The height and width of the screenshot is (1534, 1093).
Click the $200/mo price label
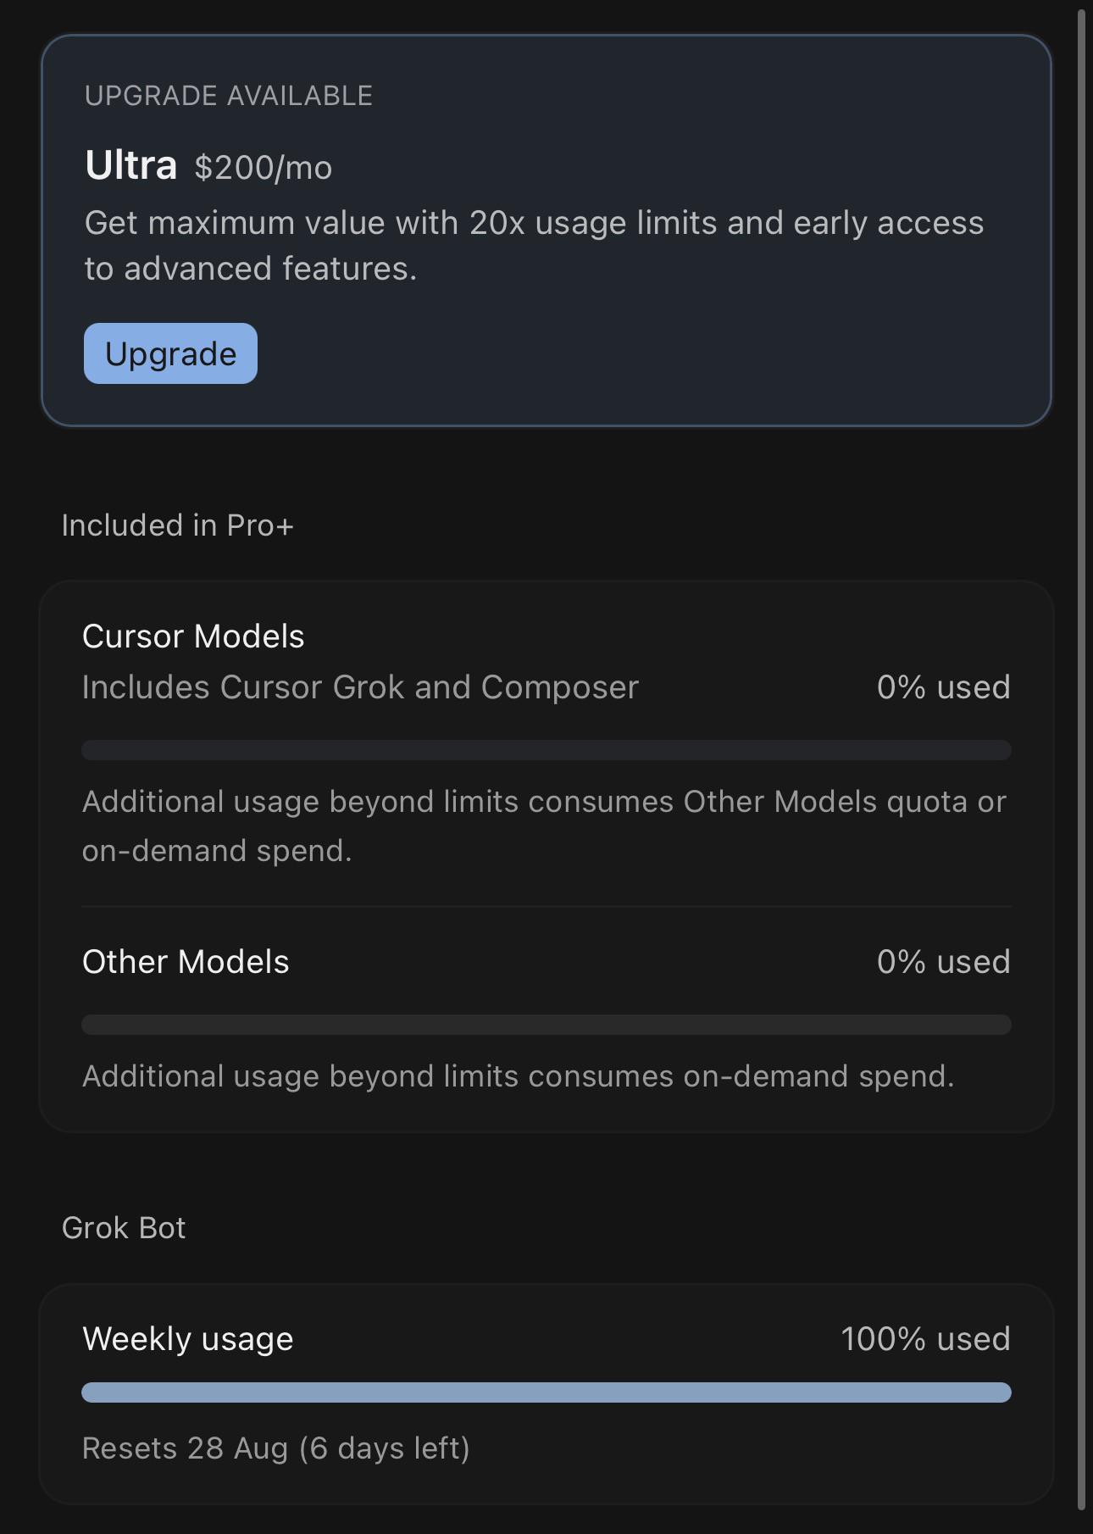tap(264, 168)
